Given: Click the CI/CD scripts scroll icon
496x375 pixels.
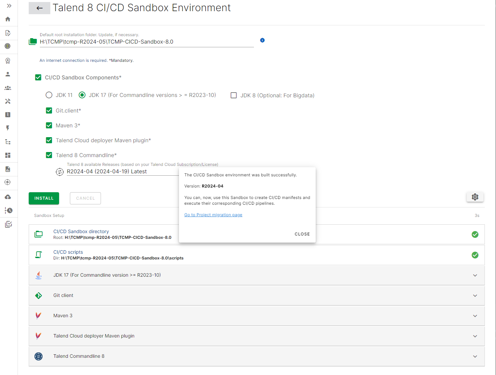Looking at the screenshot, I should tap(38, 255).
